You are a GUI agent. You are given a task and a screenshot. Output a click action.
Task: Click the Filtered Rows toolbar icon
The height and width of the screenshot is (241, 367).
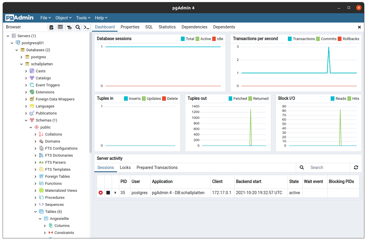click(69, 27)
